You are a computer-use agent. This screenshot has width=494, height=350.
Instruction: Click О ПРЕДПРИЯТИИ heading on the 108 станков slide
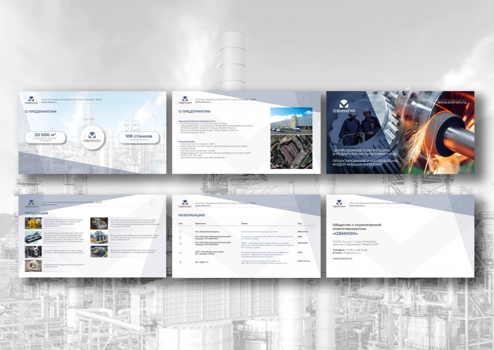point(41,112)
